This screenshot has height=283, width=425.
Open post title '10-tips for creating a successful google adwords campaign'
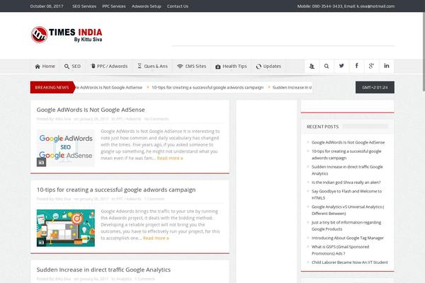pos(116,190)
